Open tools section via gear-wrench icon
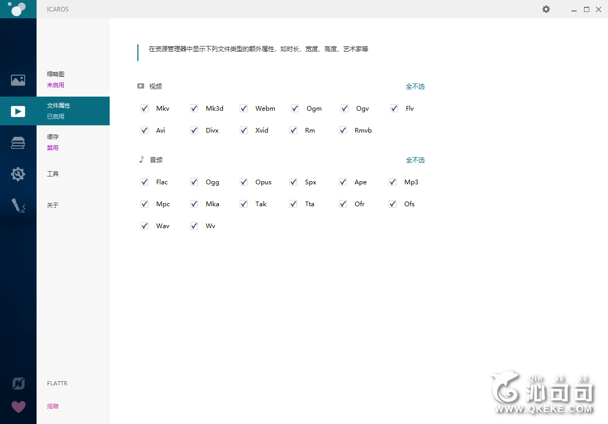The image size is (608, 424). tap(18, 174)
